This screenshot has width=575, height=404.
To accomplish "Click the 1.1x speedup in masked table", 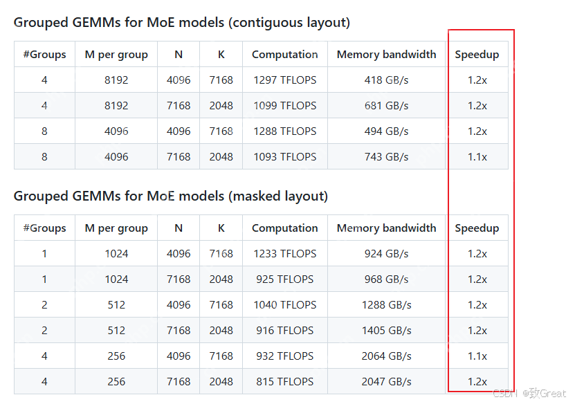I will pyautogui.click(x=477, y=356).
